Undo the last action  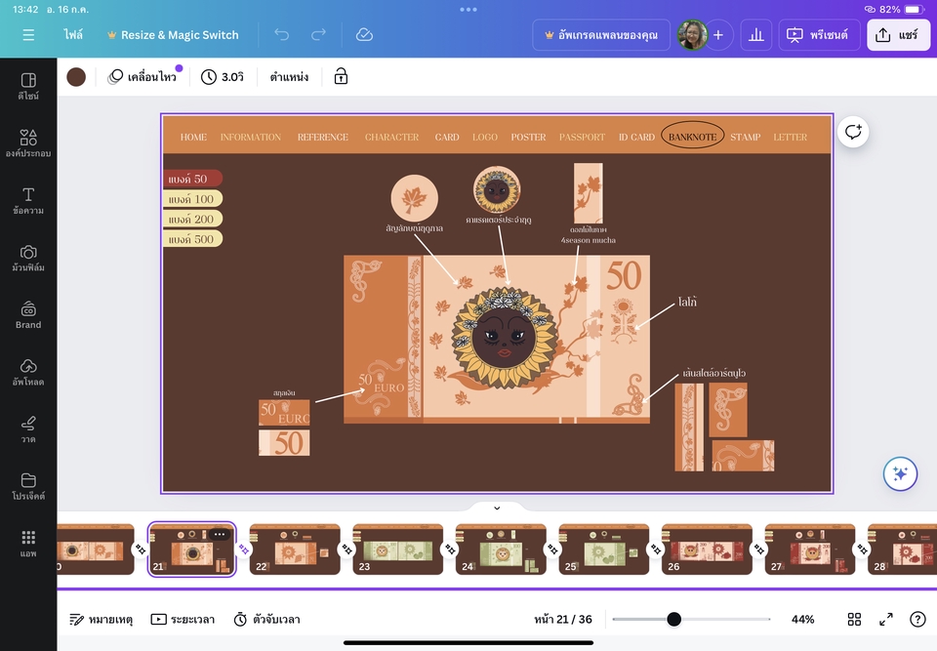[x=281, y=35]
